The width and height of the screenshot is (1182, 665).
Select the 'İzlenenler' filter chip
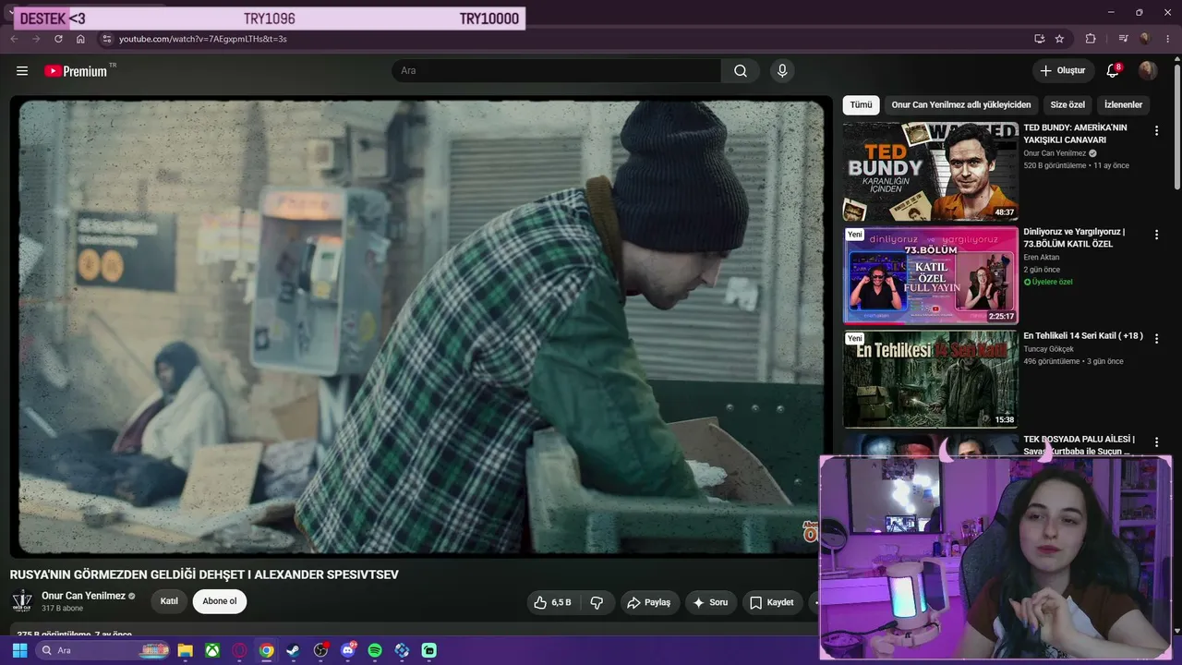point(1124,105)
